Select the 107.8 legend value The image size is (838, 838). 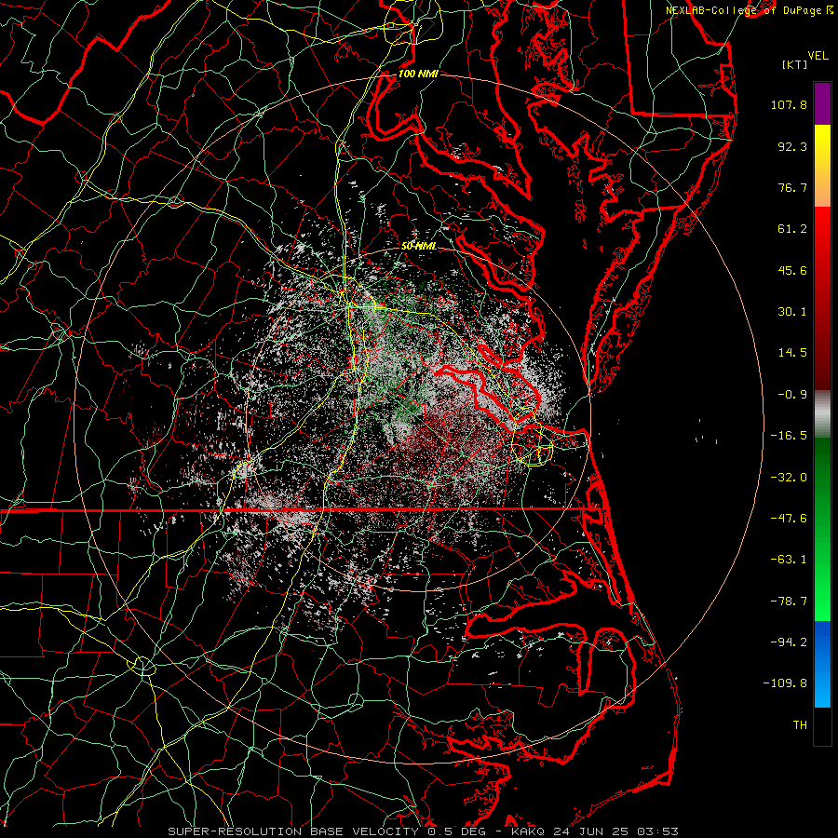789,104
